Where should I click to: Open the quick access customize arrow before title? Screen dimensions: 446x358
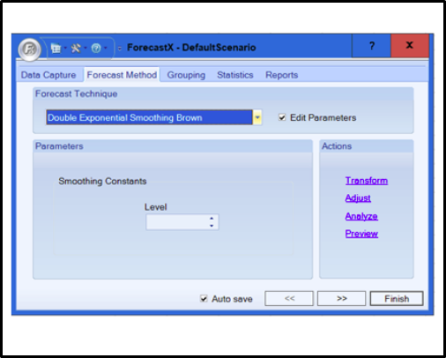[120, 48]
